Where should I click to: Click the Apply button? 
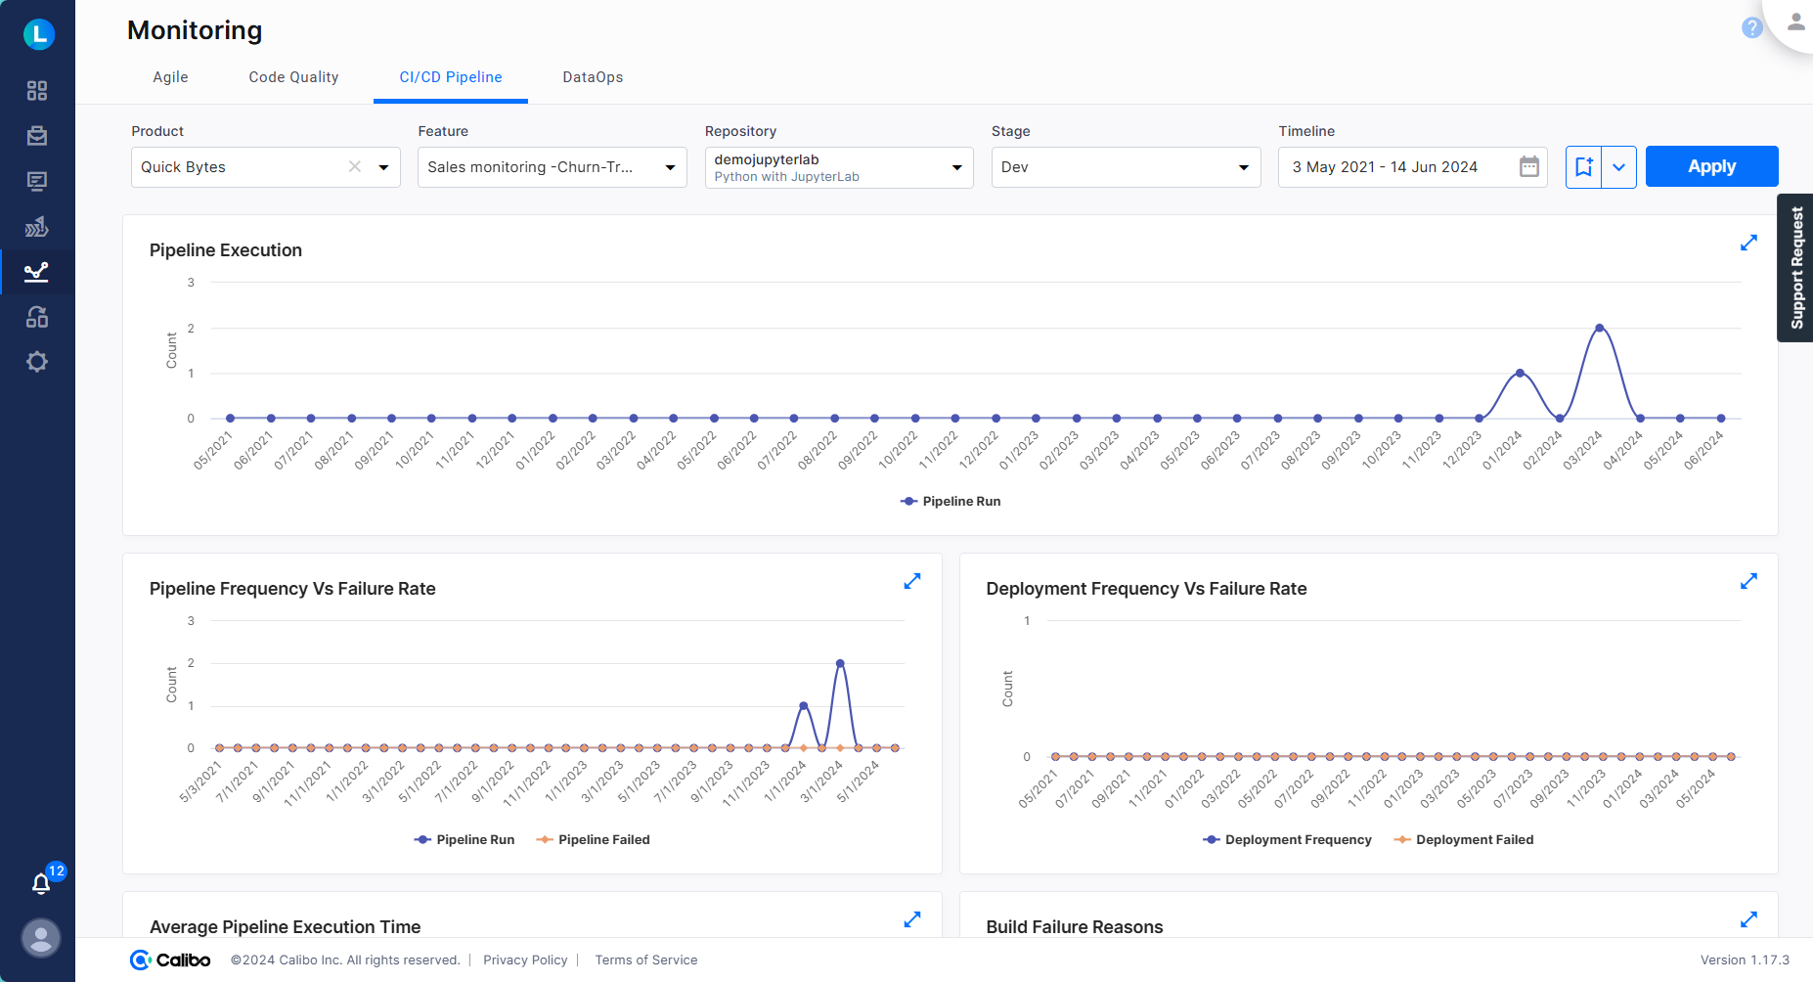click(1711, 166)
